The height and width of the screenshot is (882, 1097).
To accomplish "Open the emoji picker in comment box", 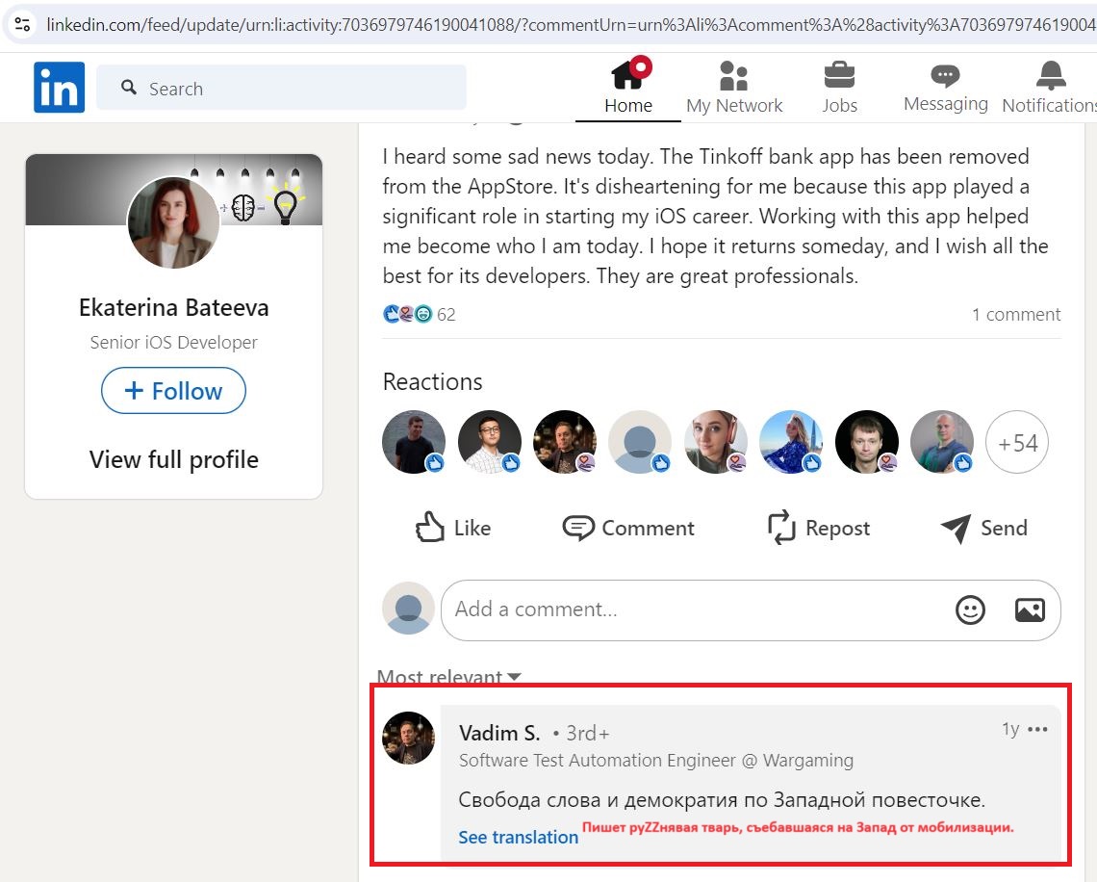I will pyautogui.click(x=970, y=610).
